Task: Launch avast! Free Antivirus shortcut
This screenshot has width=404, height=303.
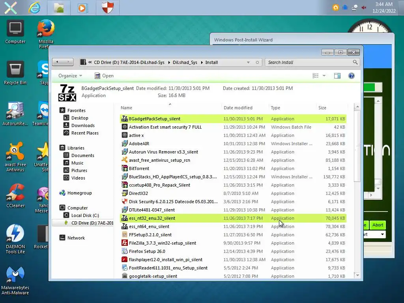Action: click(15, 157)
